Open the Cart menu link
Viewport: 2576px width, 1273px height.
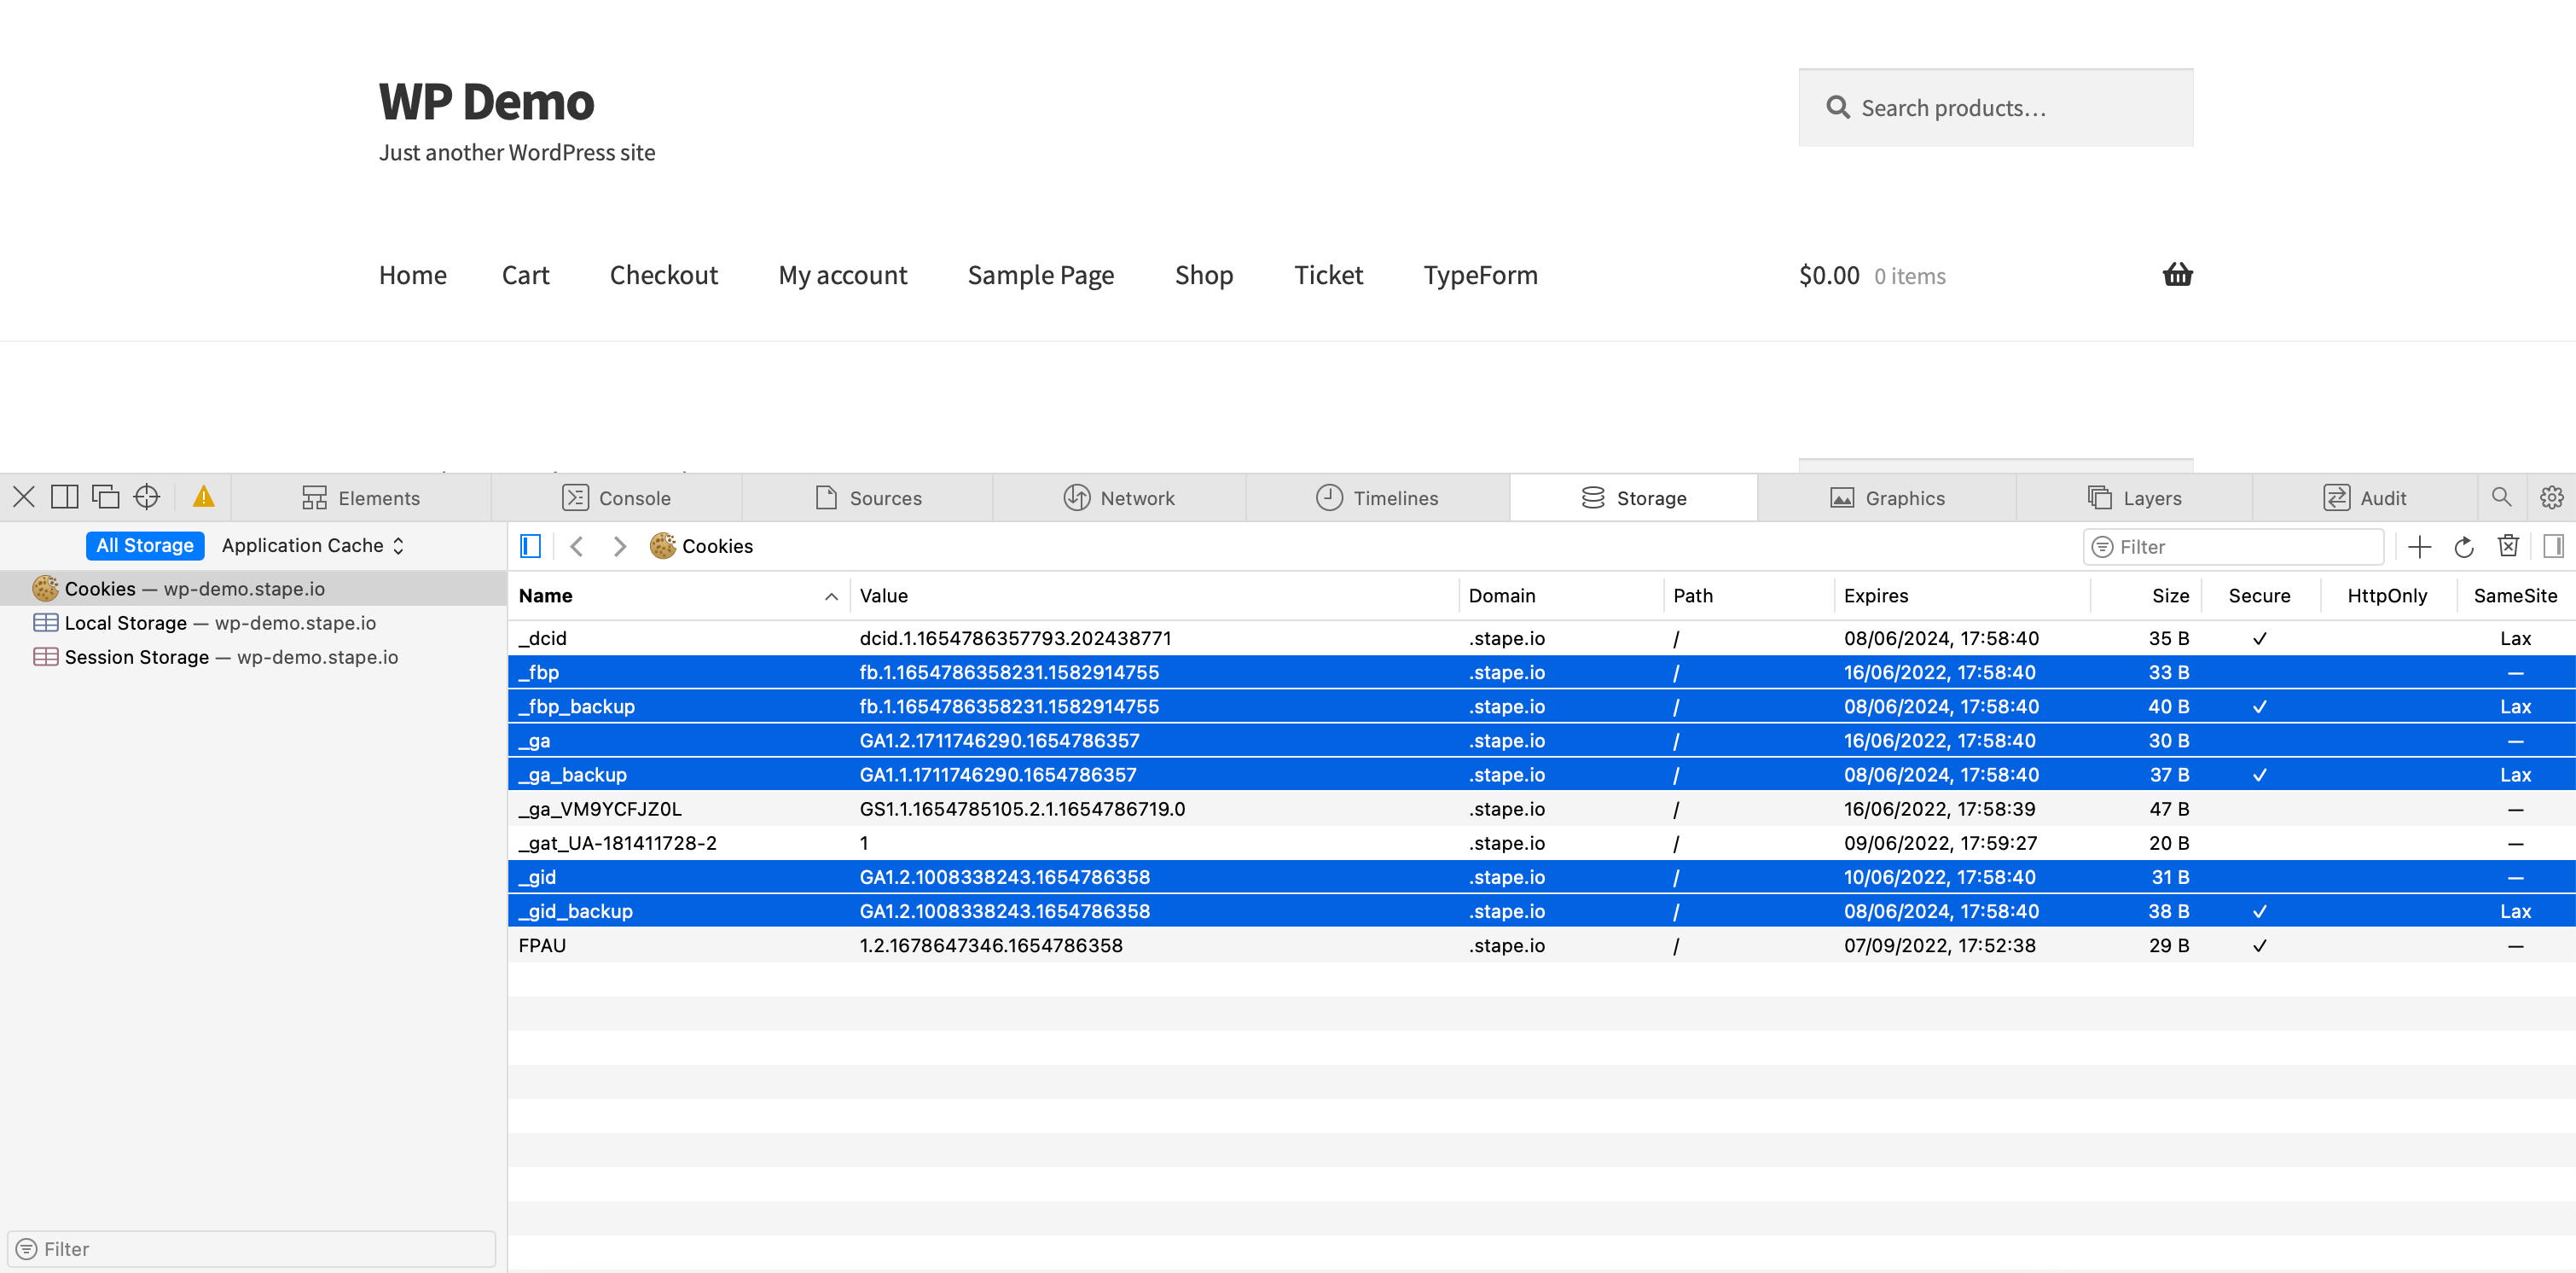pos(526,275)
